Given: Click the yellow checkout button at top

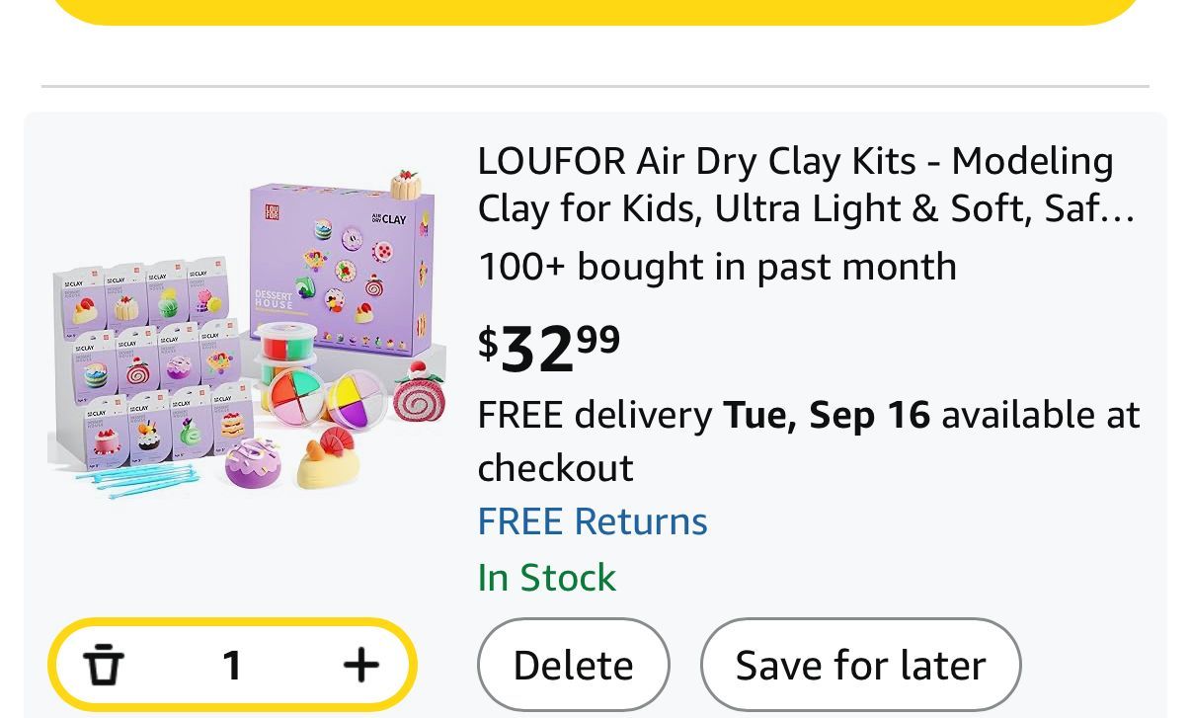Looking at the screenshot, I should pos(595,10).
